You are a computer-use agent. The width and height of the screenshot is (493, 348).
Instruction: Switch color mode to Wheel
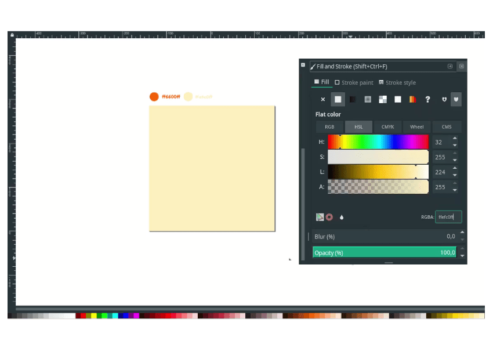click(x=416, y=126)
